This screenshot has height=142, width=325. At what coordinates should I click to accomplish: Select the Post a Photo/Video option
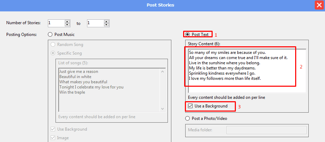[187, 119]
